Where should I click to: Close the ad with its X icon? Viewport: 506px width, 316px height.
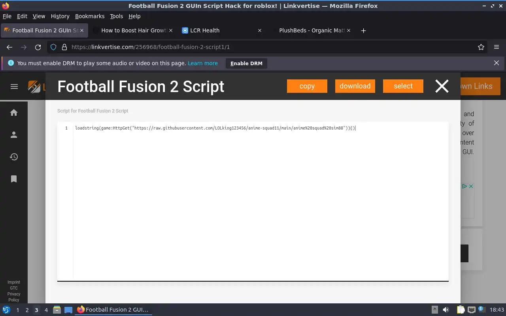point(471,186)
